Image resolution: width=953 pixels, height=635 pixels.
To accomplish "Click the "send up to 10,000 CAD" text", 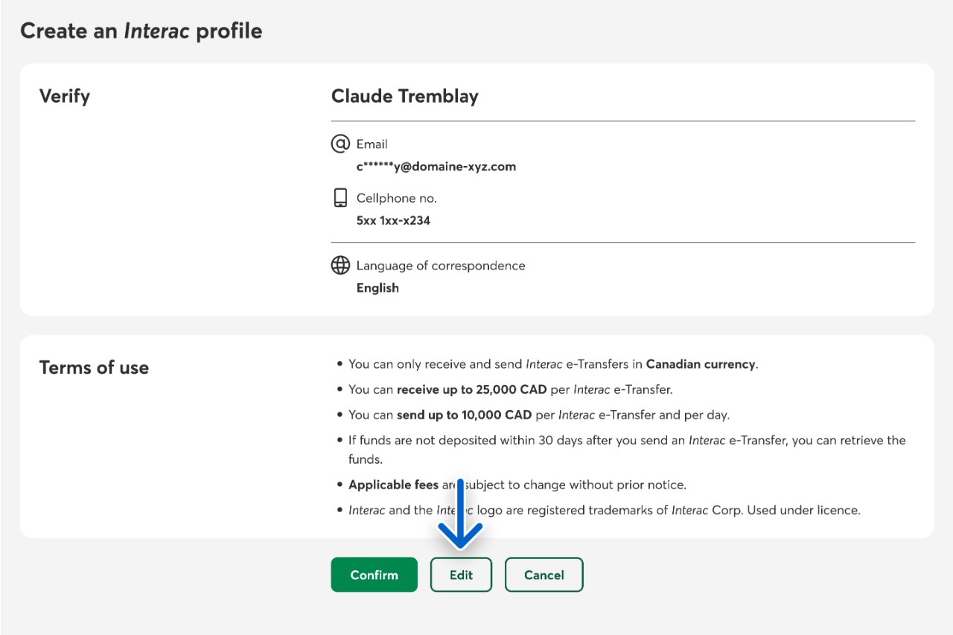I will [x=464, y=415].
